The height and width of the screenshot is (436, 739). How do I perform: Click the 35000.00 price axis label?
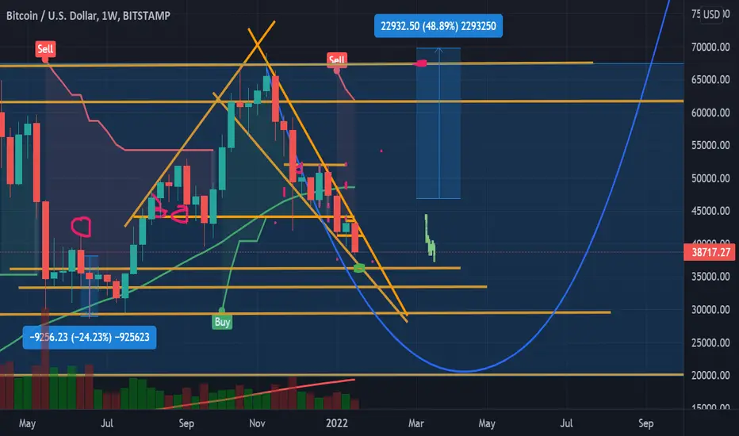coord(710,277)
